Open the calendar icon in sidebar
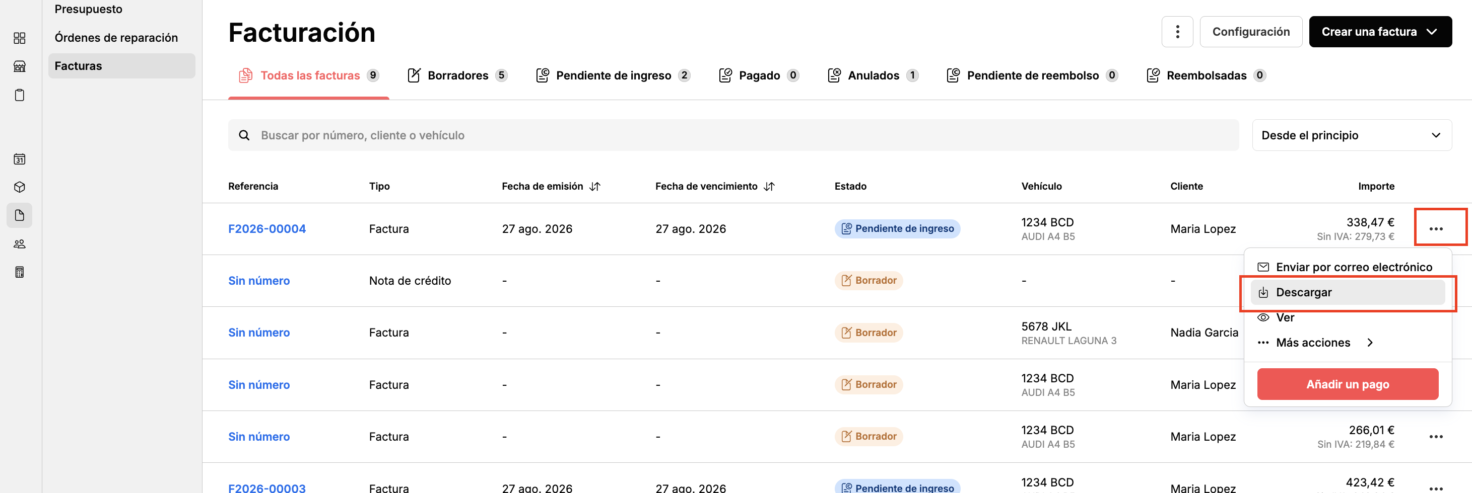The image size is (1472, 493). pos(20,159)
